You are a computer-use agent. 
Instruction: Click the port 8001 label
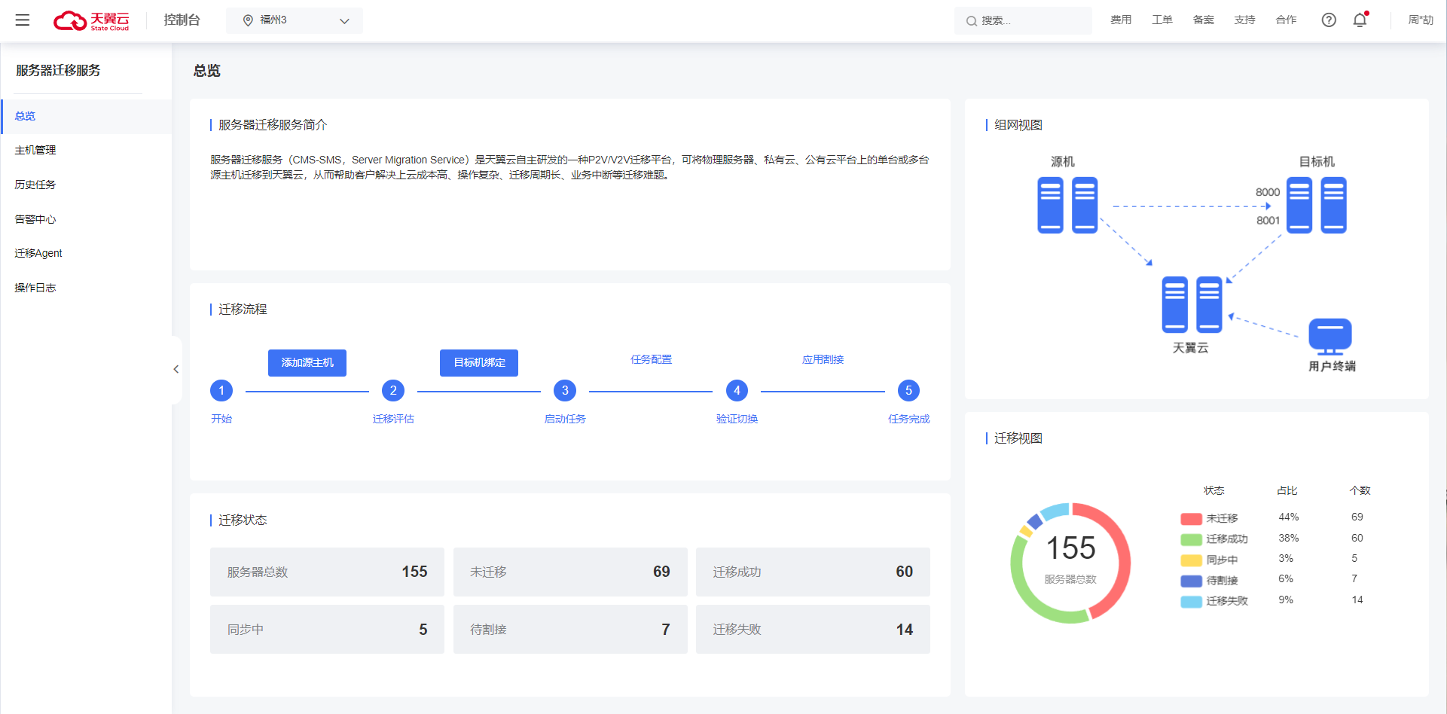[1268, 221]
